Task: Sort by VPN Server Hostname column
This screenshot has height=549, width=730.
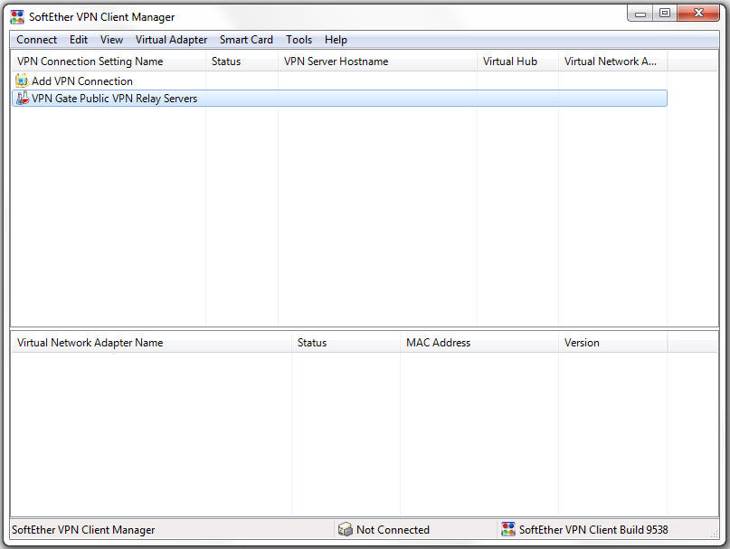Action: (x=377, y=61)
